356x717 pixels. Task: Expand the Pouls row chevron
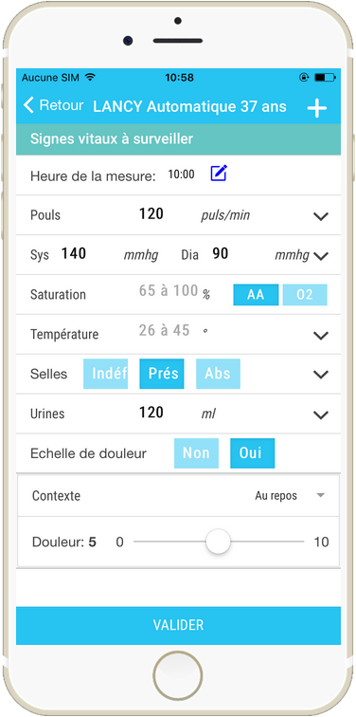[x=321, y=216]
